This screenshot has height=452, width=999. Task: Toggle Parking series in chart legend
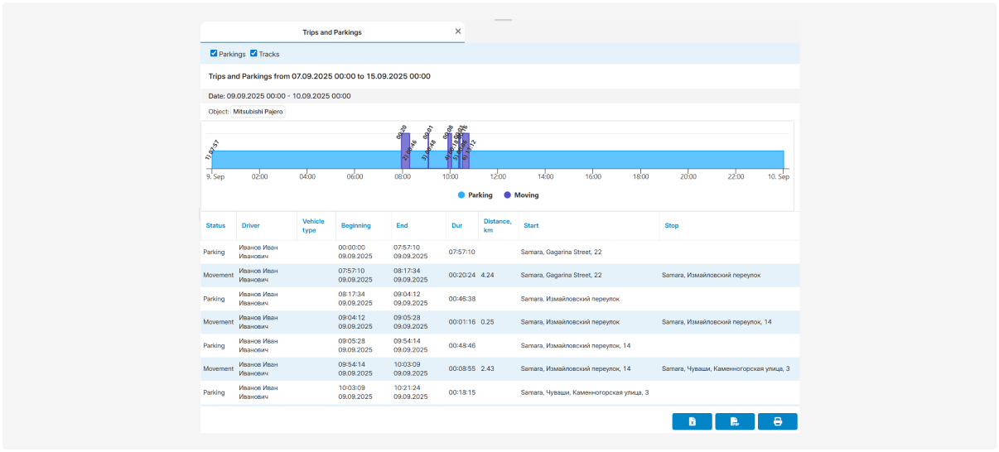tap(475, 195)
